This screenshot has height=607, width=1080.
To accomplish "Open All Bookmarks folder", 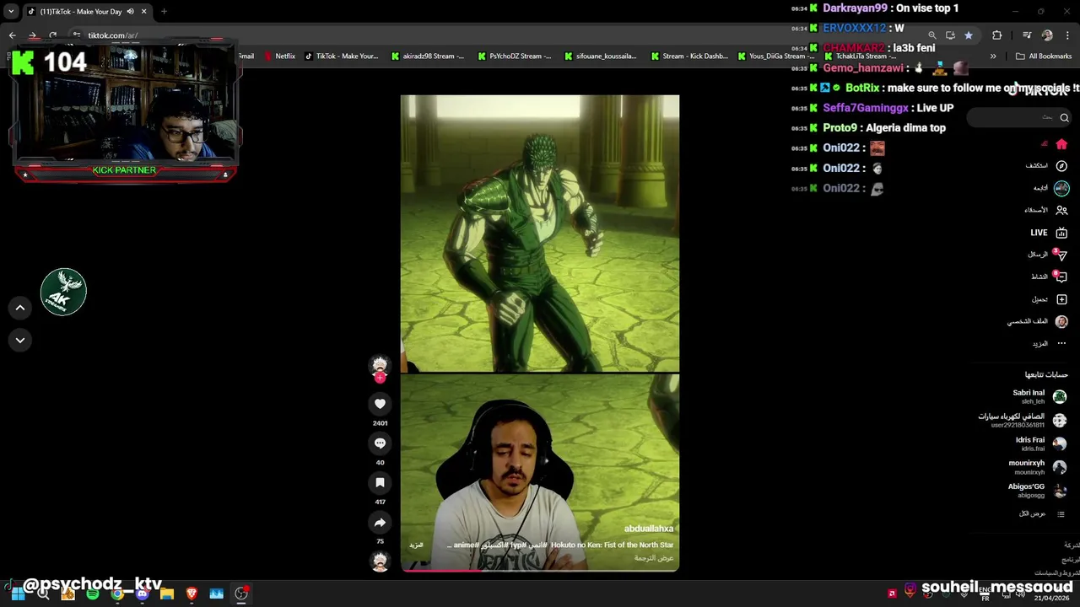I will [x=1044, y=56].
